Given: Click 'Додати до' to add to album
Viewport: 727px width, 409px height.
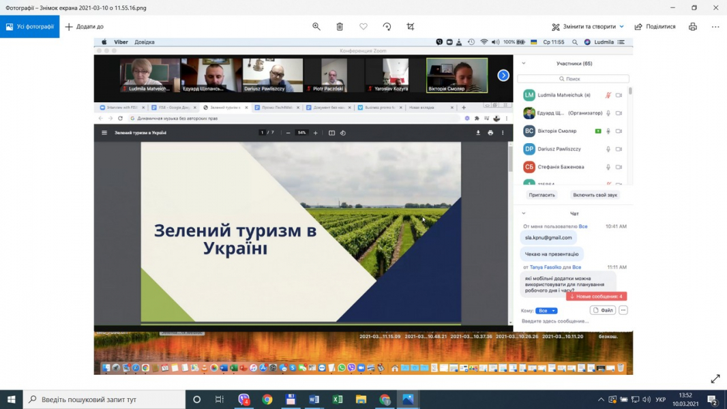Looking at the screenshot, I should click(85, 27).
